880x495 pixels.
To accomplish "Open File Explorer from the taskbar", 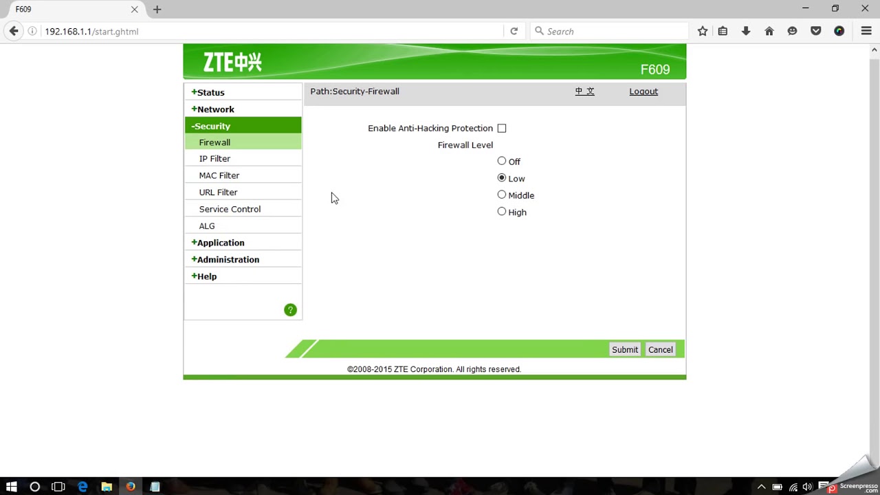I will tap(107, 487).
